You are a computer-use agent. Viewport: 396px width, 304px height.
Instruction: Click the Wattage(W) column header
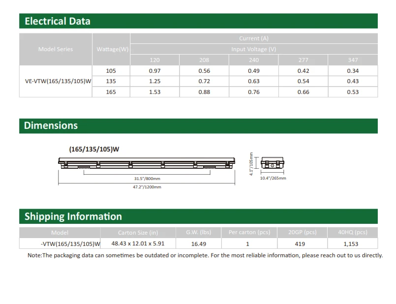point(111,49)
